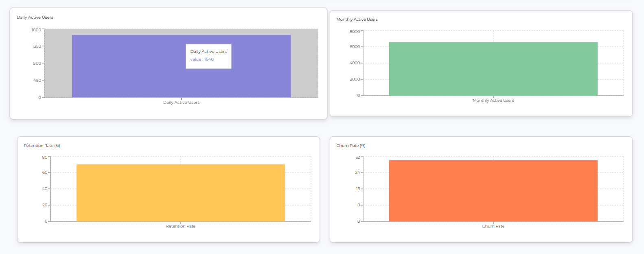Click the 80 tick on Retention chart
The image size is (644, 254).
[x=44, y=157]
